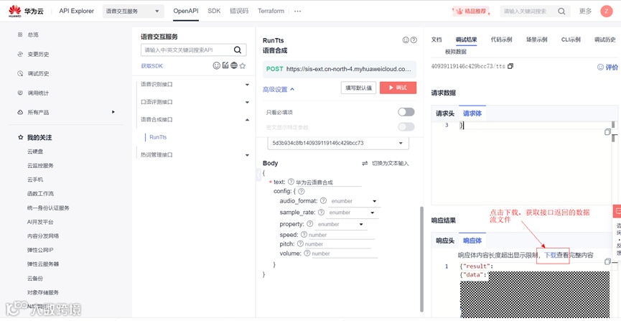621x321 pixels.
Task: Click the speed number input field
Action: 341,235
